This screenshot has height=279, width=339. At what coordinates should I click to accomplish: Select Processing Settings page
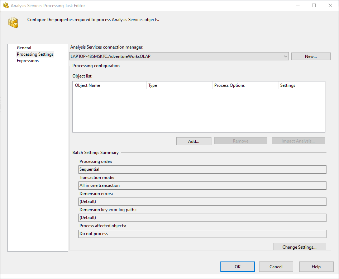tap(35, 54)
